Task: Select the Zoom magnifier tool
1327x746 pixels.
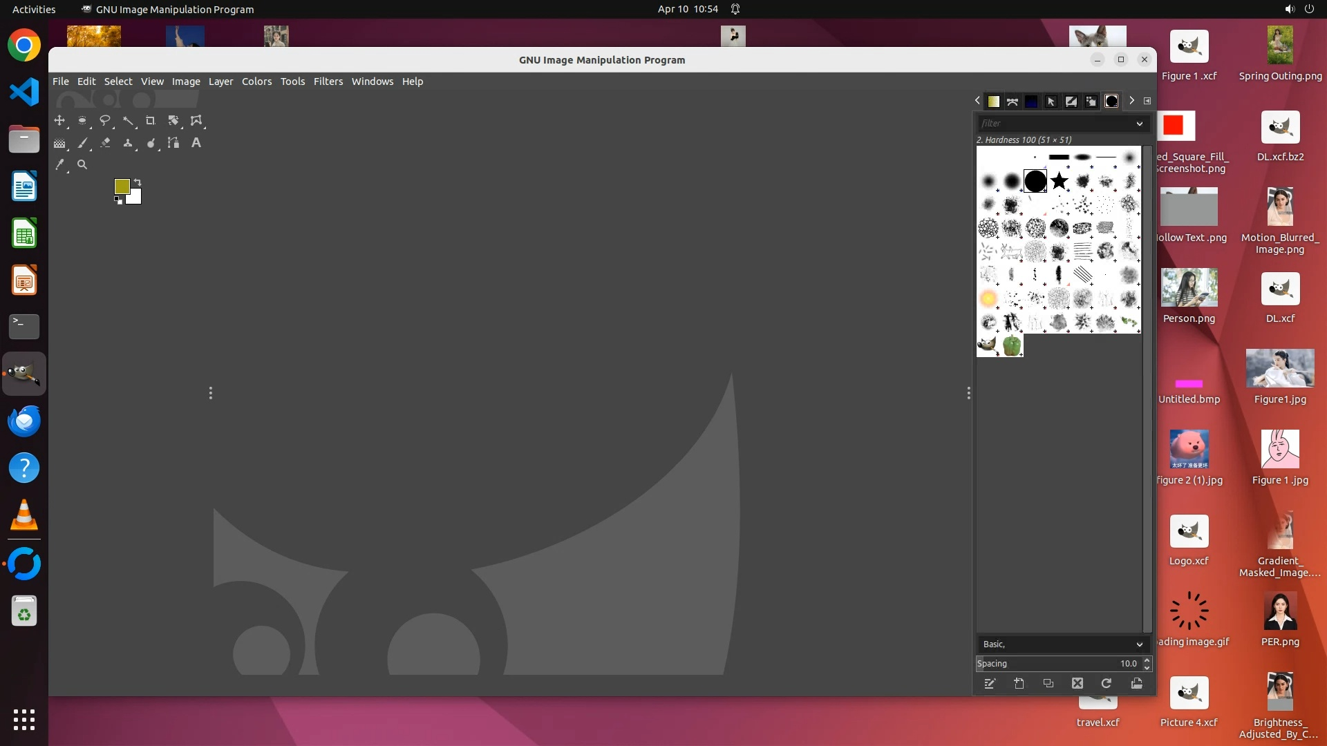Action: point(82,165)
